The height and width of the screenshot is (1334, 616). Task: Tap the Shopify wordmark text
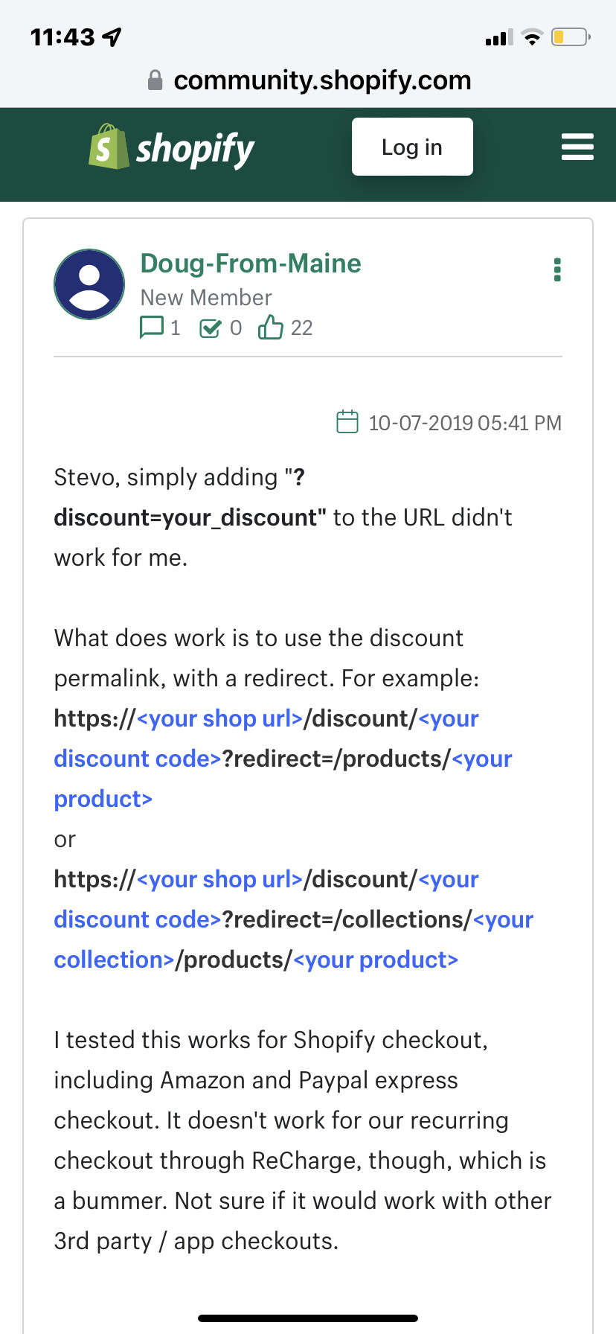pos(195,149)
